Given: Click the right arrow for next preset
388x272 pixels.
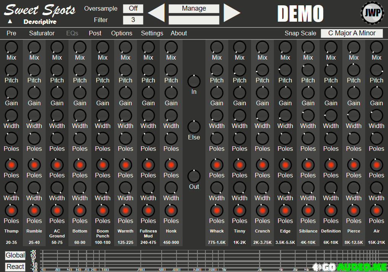Looking at the screenshot, I should [232, 13].
